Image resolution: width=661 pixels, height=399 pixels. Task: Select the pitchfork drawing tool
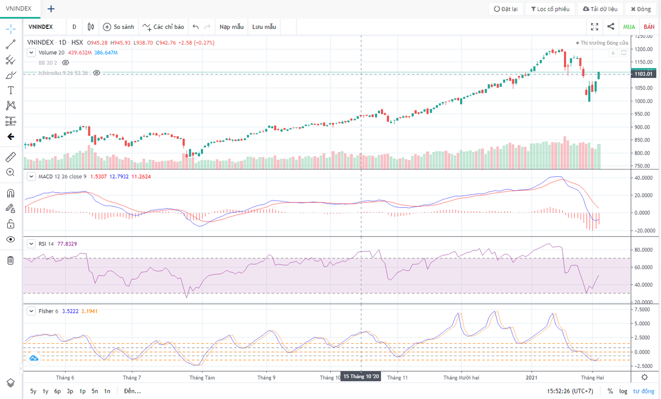coord(10,60)
